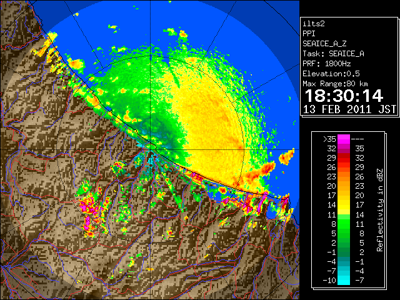Pick the bright yellow 14 dBZ legend band
Viewport: 400px width, 300px height.
pyautogui.click(x=344, y=205)
